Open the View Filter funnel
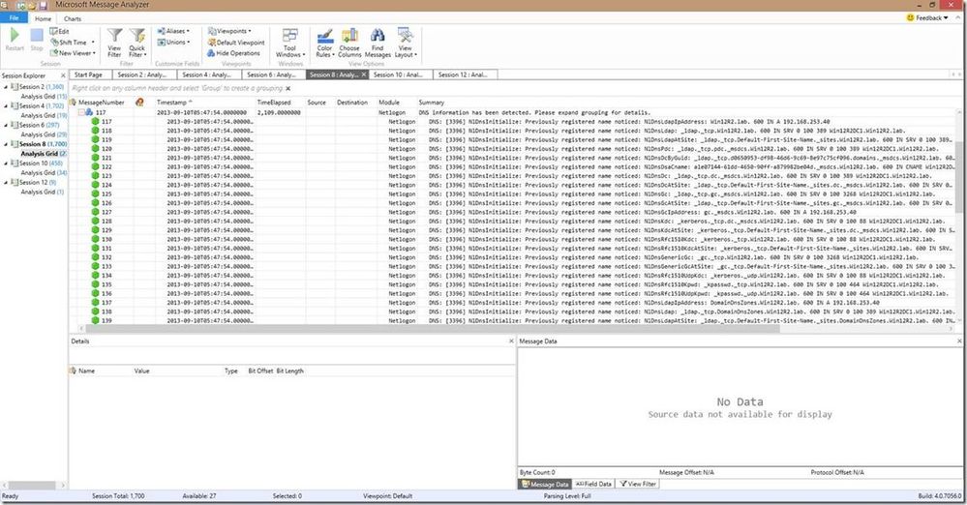This screenshot has height=505, width=967. pos(115,44)
